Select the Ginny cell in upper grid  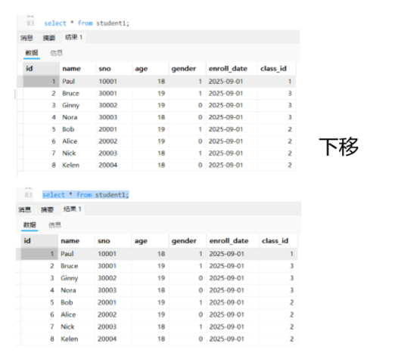pyautogui.click(x=78, y=105)
